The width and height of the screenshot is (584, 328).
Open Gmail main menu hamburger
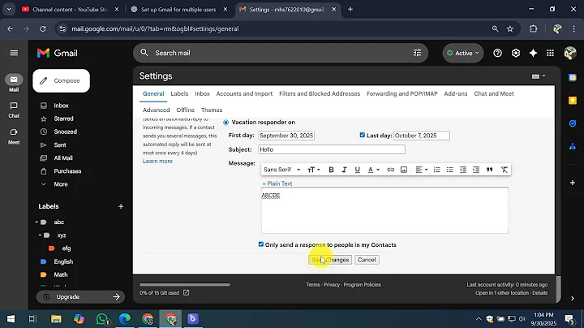pos(14,53)
